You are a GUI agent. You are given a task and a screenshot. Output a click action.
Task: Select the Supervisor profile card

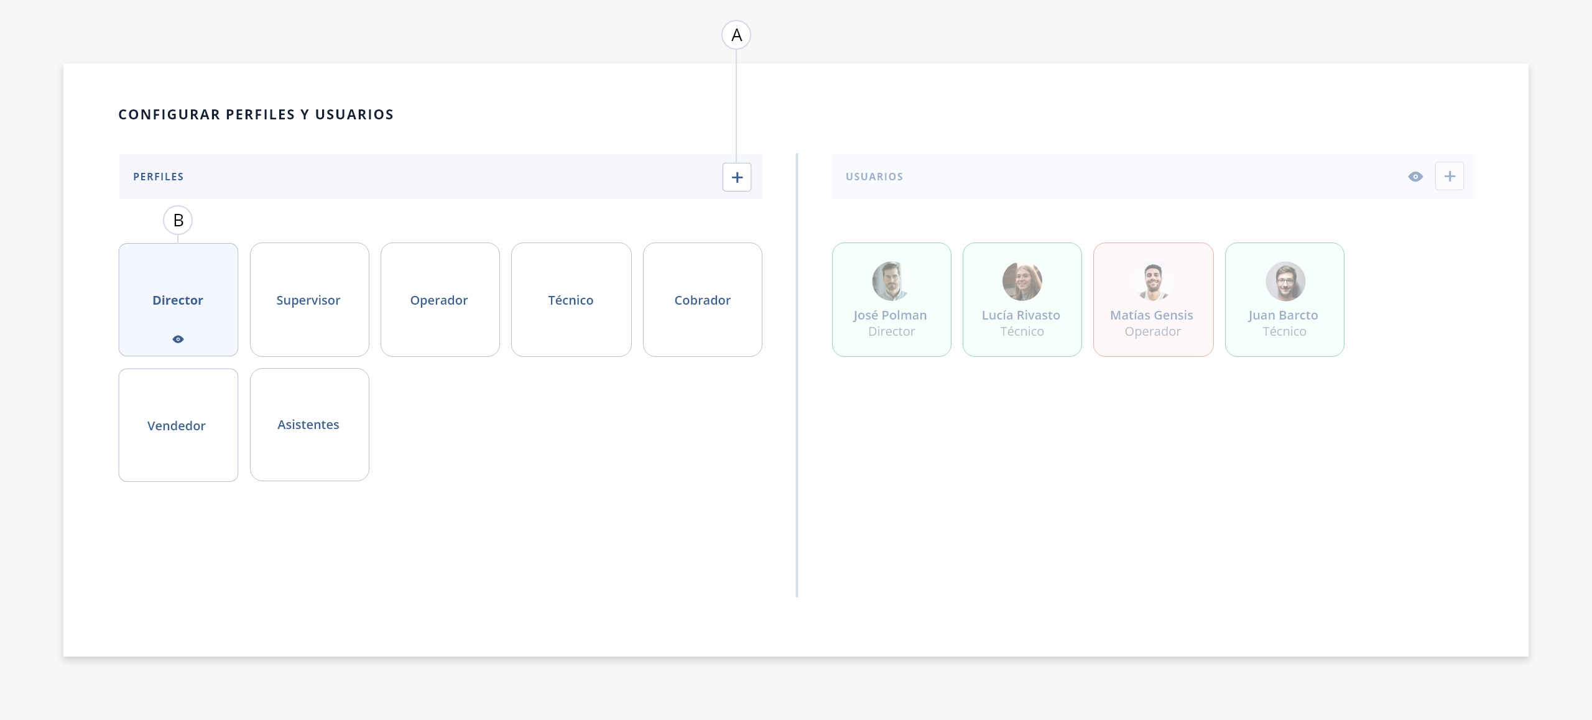pos(310,300)
